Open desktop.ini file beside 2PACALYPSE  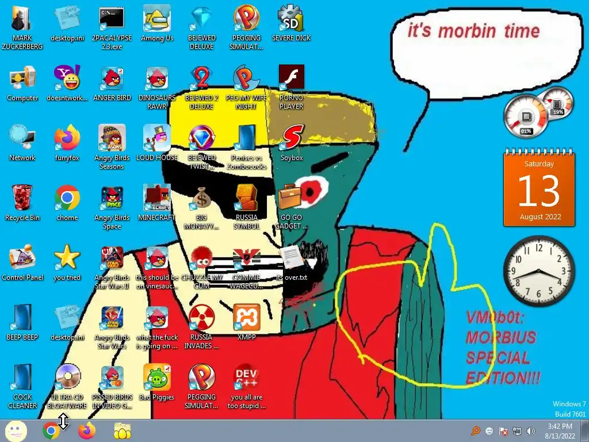(67, 19)
